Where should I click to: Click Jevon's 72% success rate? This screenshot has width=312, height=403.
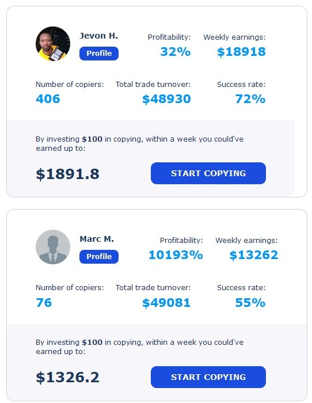click(x=250, y=99)
